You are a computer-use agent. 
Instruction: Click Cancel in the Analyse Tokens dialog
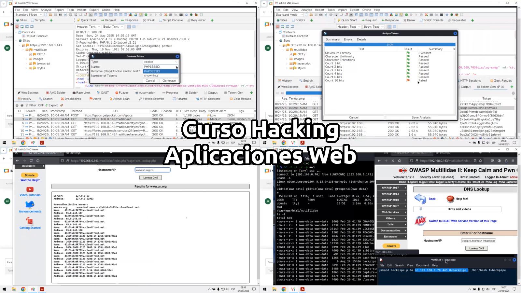coord(354,118)
